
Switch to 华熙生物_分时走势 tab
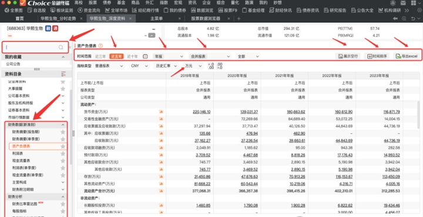[58, 19]
